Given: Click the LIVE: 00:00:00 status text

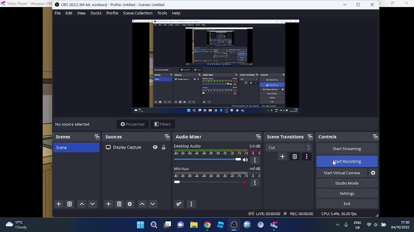Looking at the screenshot, I should pyautogui.click(x=268, y=214).
